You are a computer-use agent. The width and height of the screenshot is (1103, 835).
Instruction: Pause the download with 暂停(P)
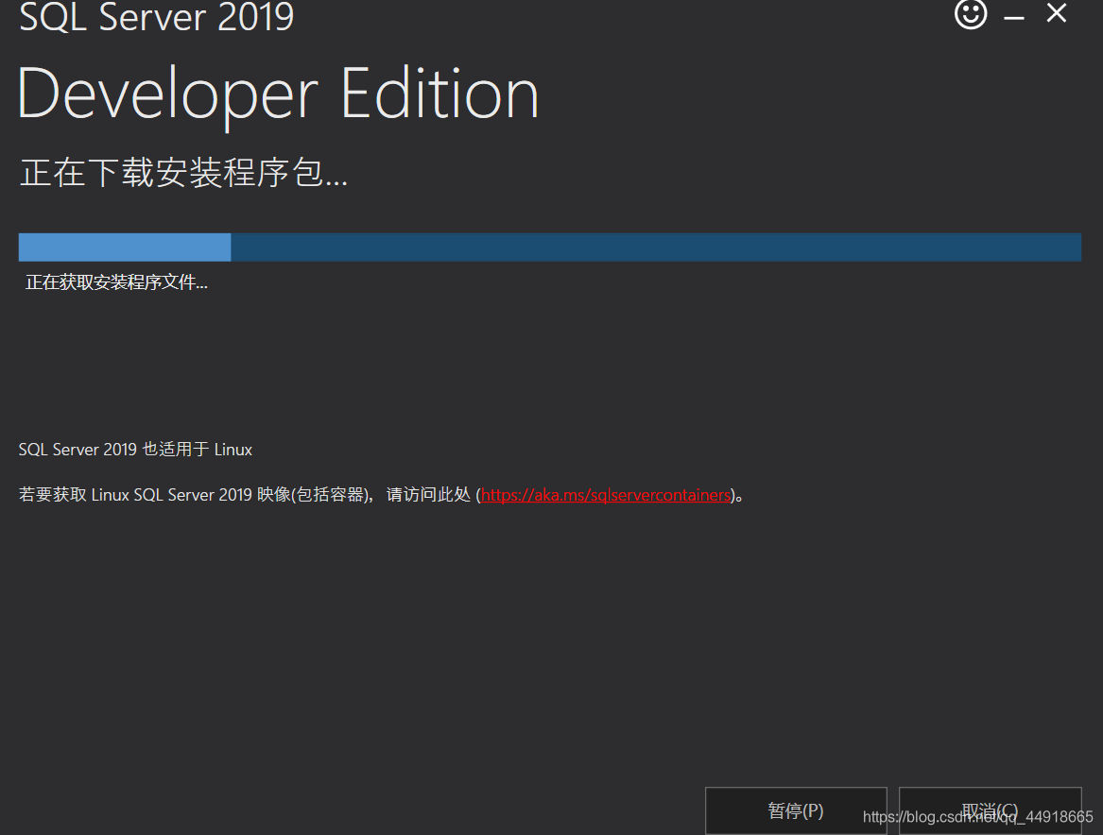[796, 810]
